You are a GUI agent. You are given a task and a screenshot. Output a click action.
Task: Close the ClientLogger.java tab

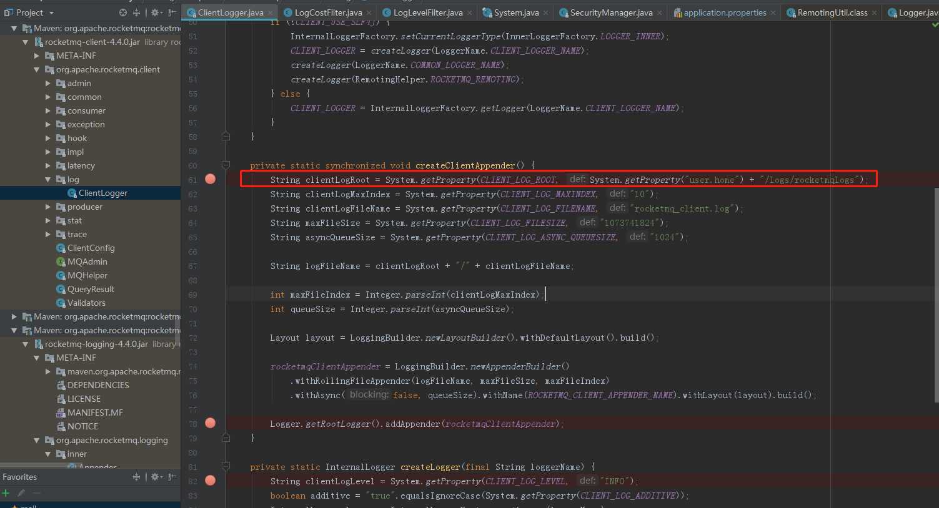(x=271, y=13)
